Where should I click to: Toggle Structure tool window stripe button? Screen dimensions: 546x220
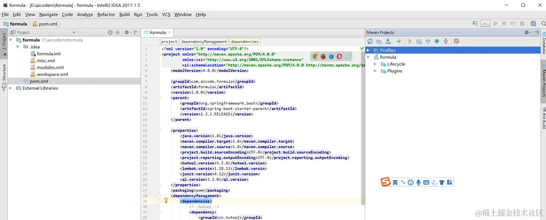[x=4, y=77]
